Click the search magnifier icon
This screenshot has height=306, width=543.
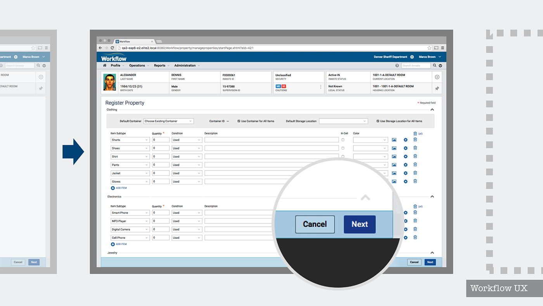click(434, 66)
